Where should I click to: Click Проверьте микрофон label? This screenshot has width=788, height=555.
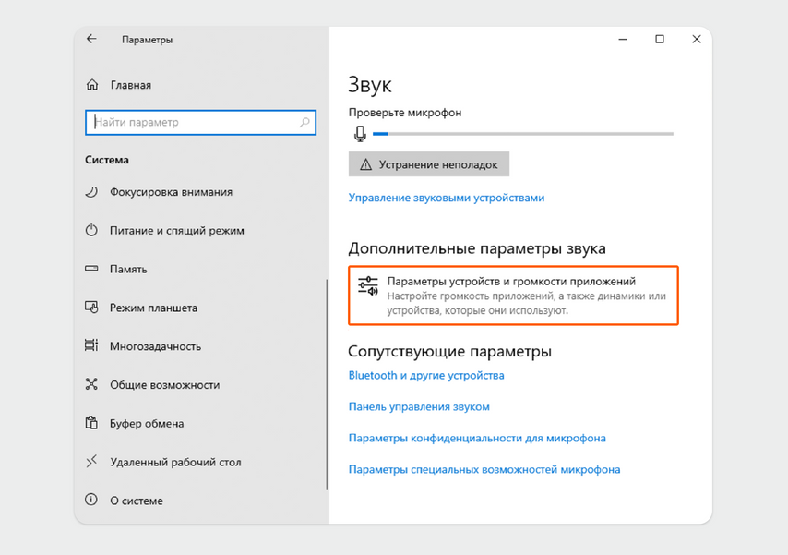pos(404,113)
